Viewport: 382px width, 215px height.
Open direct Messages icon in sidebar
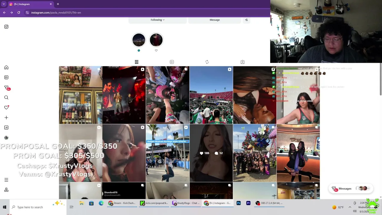click(7, 88)
